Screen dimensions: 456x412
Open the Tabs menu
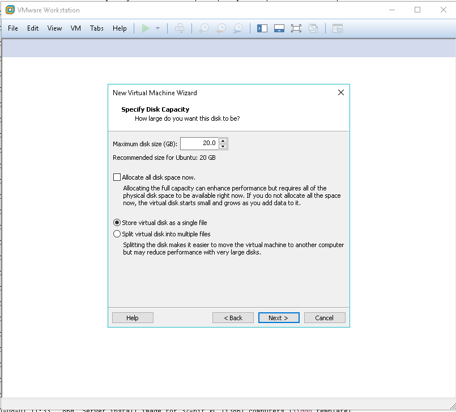click(x=96, y=28)
